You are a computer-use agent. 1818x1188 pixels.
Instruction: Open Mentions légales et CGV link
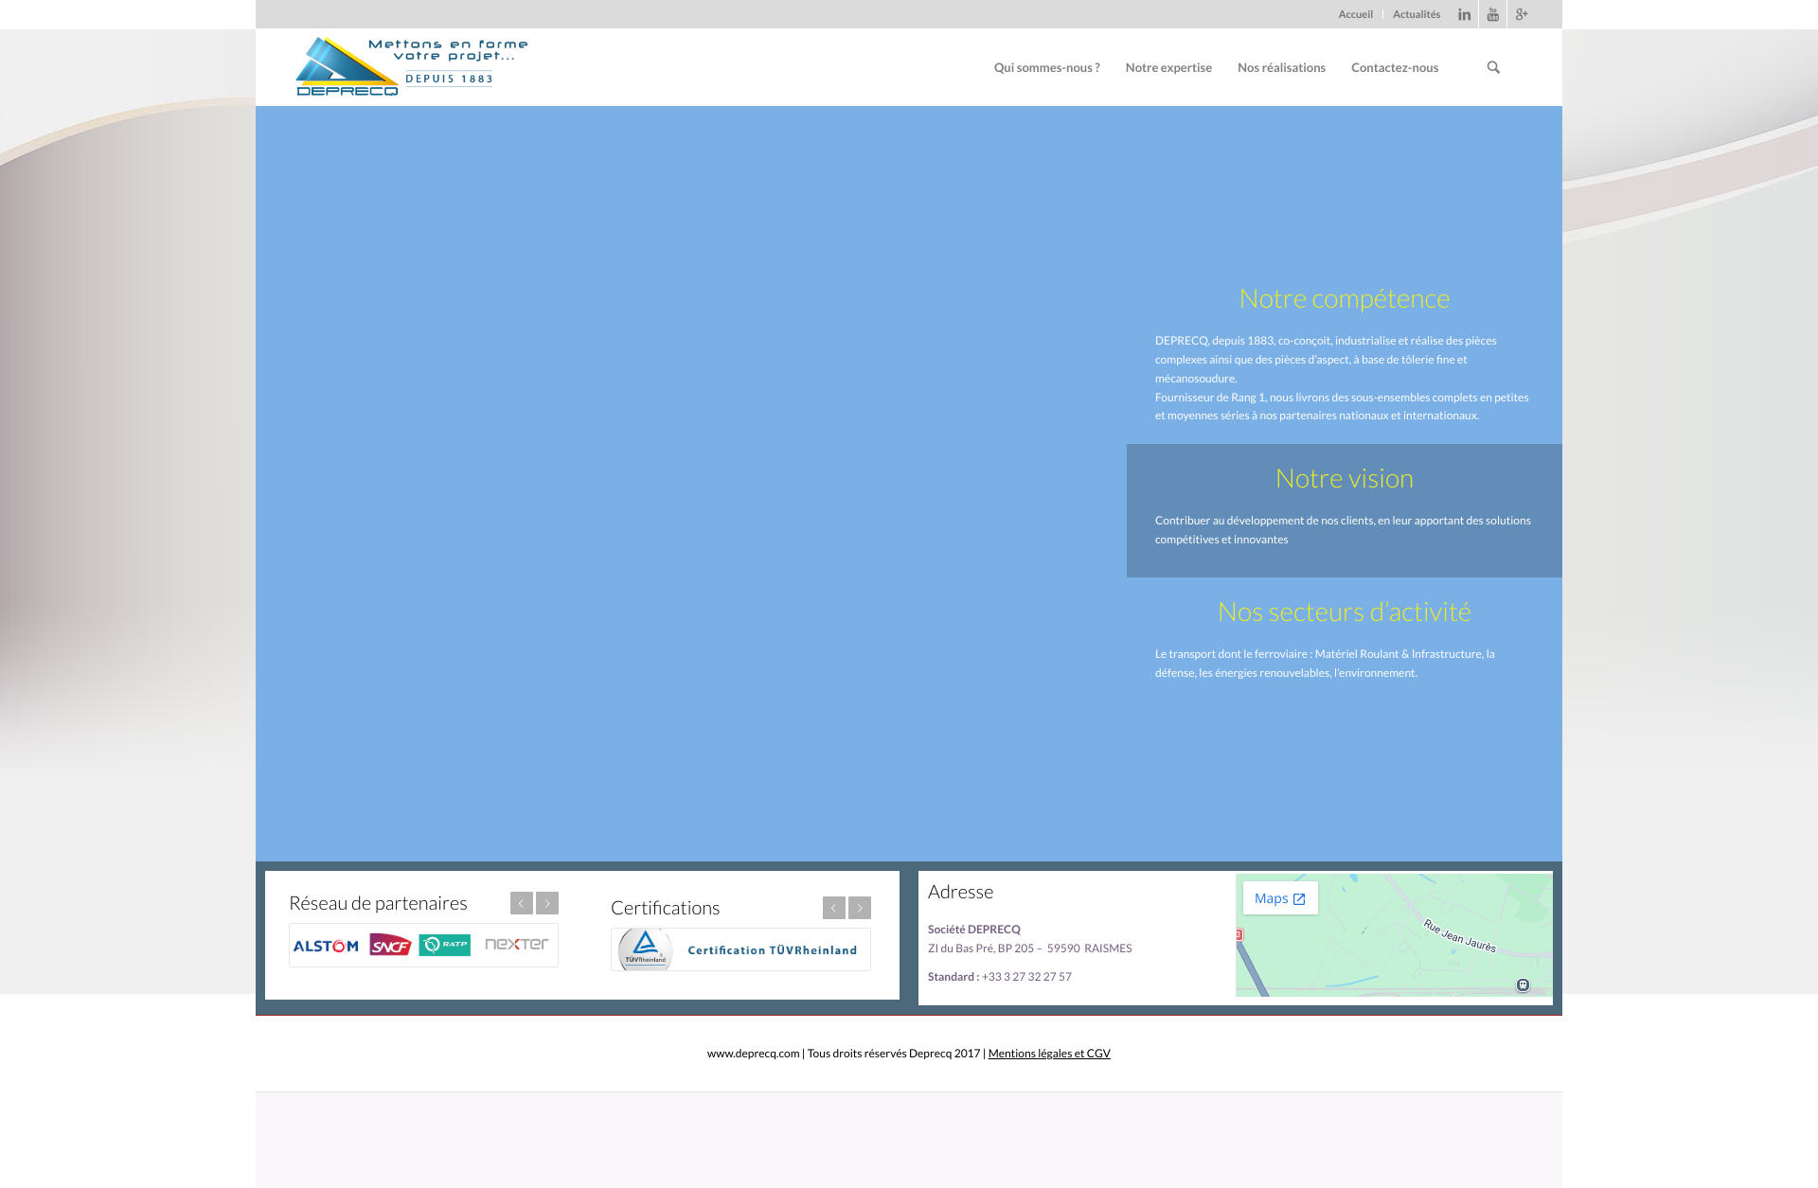coord(1049,1054)
